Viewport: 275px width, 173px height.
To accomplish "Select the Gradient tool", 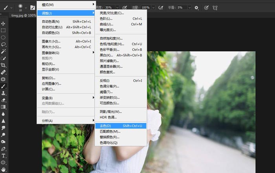I will [x=3, y=107].
